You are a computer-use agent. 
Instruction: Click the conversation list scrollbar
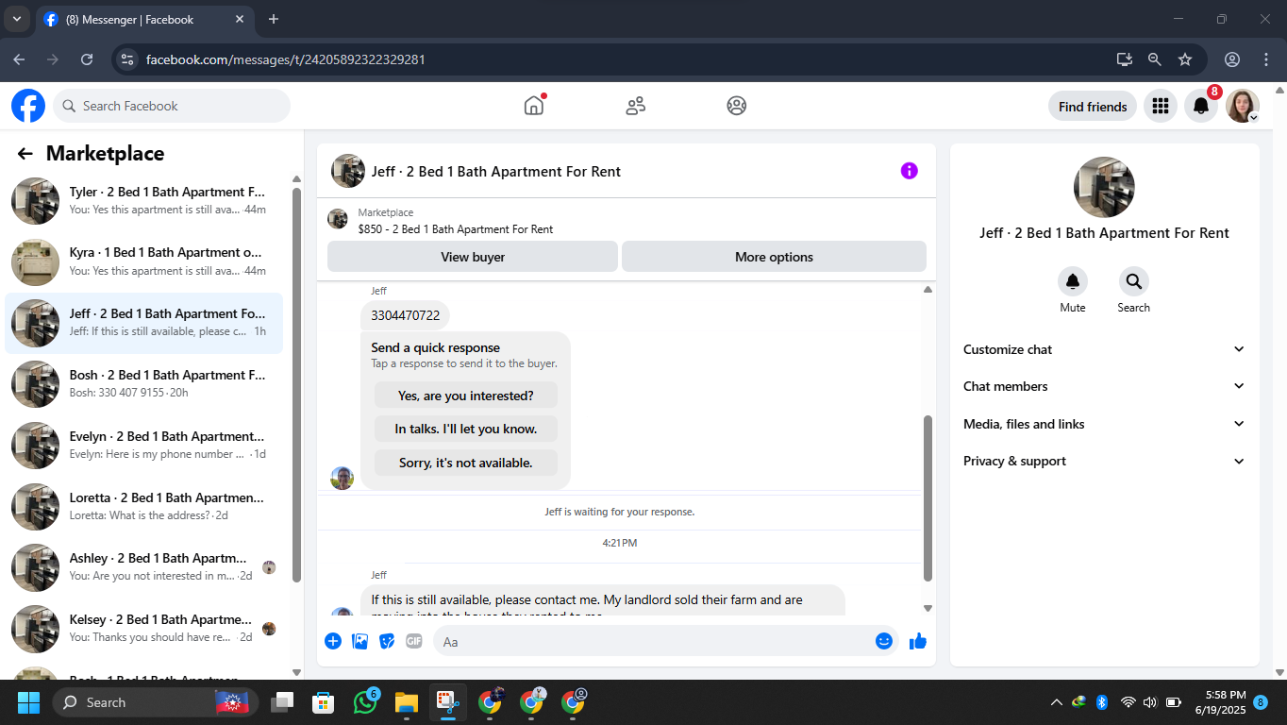coord(296,383)
